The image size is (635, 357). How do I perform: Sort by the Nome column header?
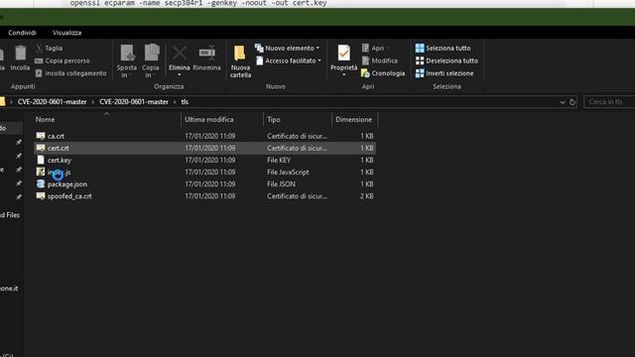[x=45, y=119]
